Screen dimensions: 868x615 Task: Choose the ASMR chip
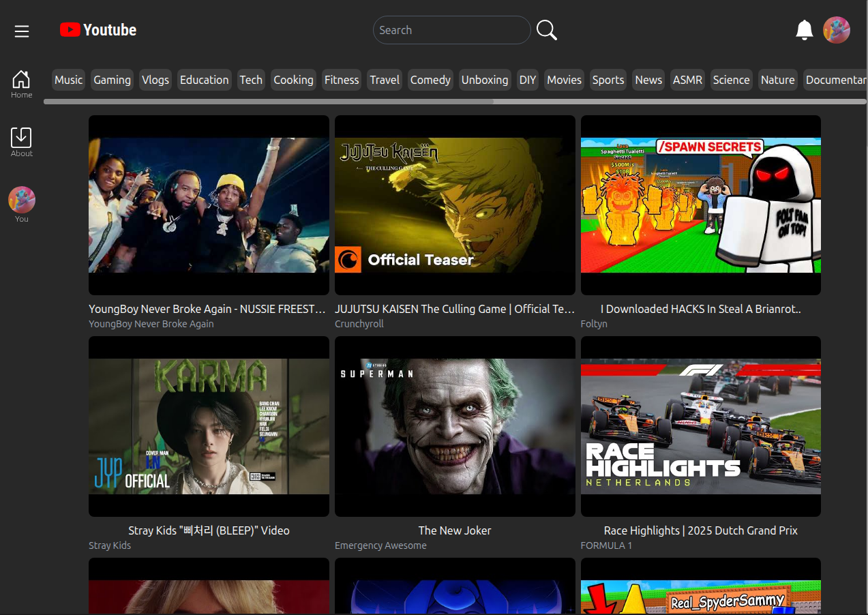pos(687,80)
